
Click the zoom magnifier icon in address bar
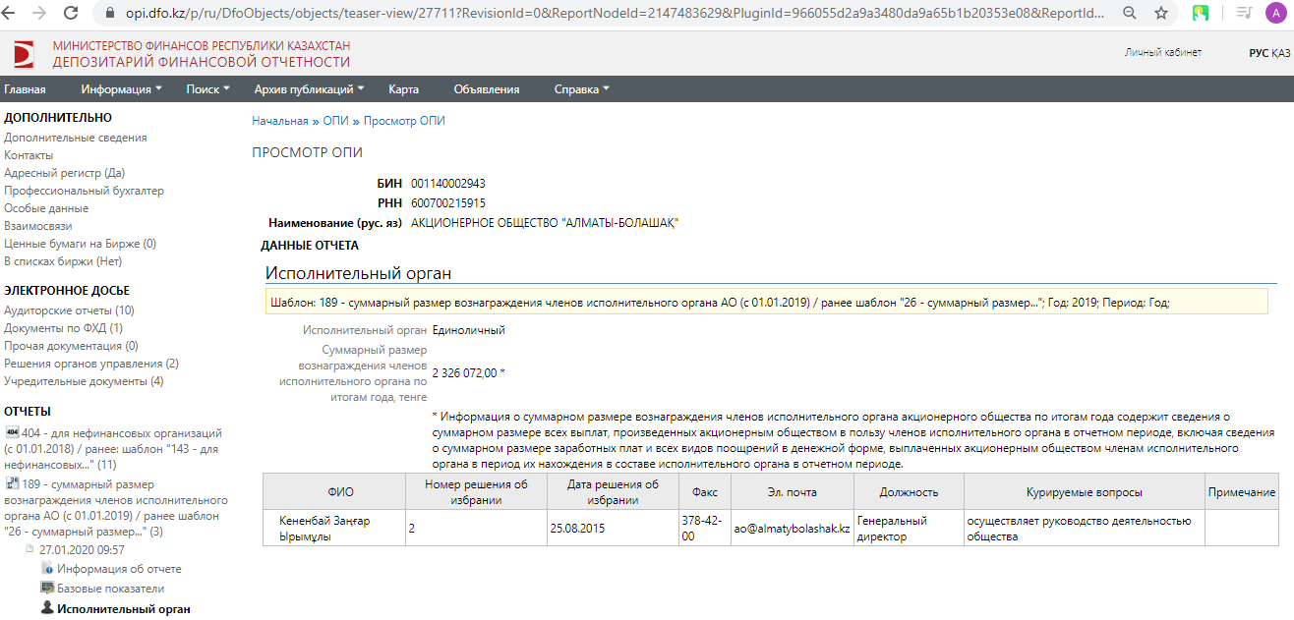[1131, 14]
